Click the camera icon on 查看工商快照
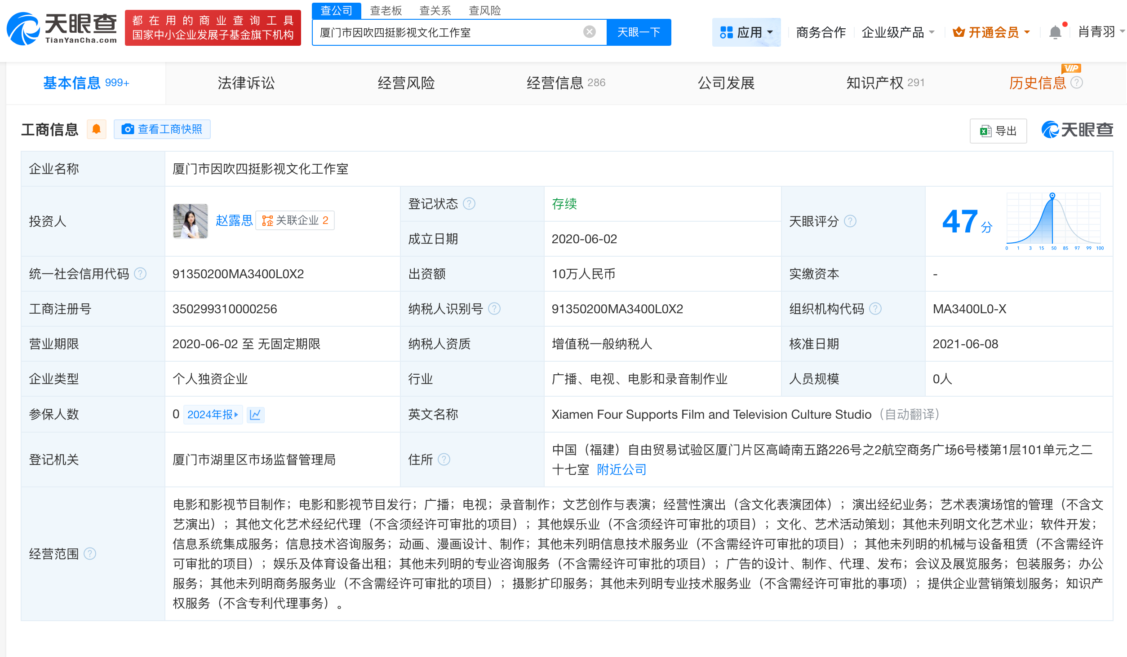The width and height of the screenshot is (1127, 657). [x=127, y=129]
